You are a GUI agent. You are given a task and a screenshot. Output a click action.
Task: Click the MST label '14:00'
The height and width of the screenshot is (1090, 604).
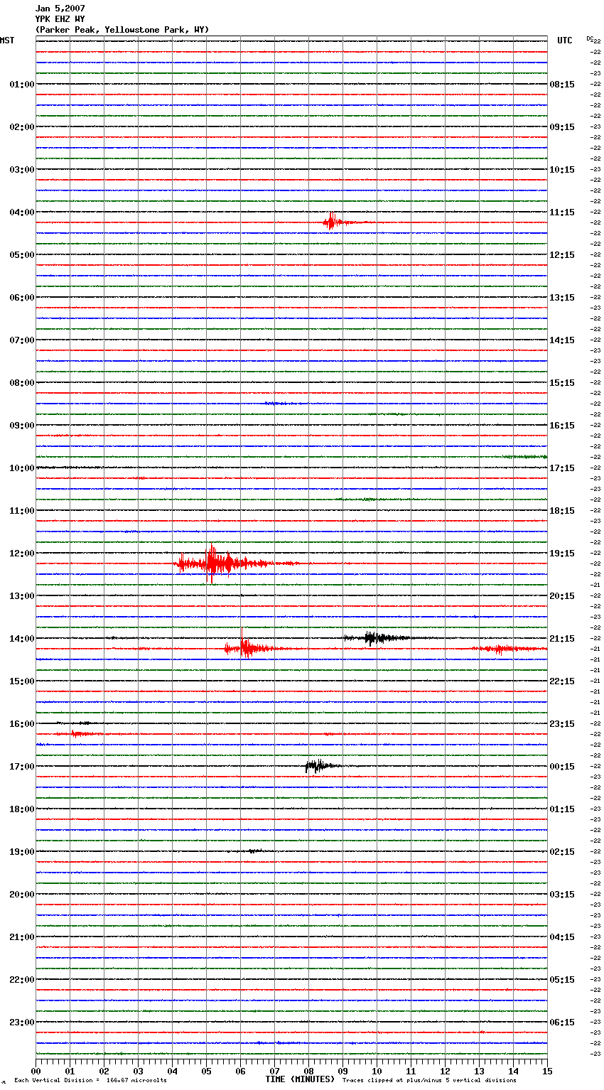point(22,639)
